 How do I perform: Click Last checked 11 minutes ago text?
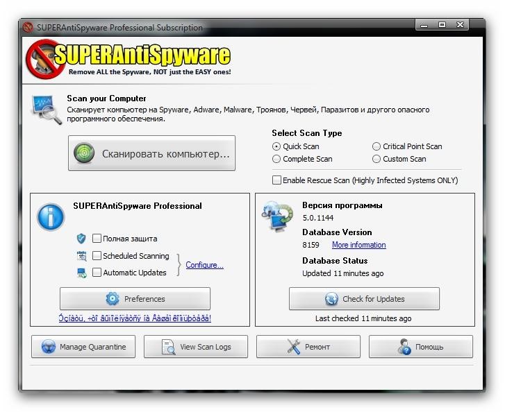tap(363, 318)
